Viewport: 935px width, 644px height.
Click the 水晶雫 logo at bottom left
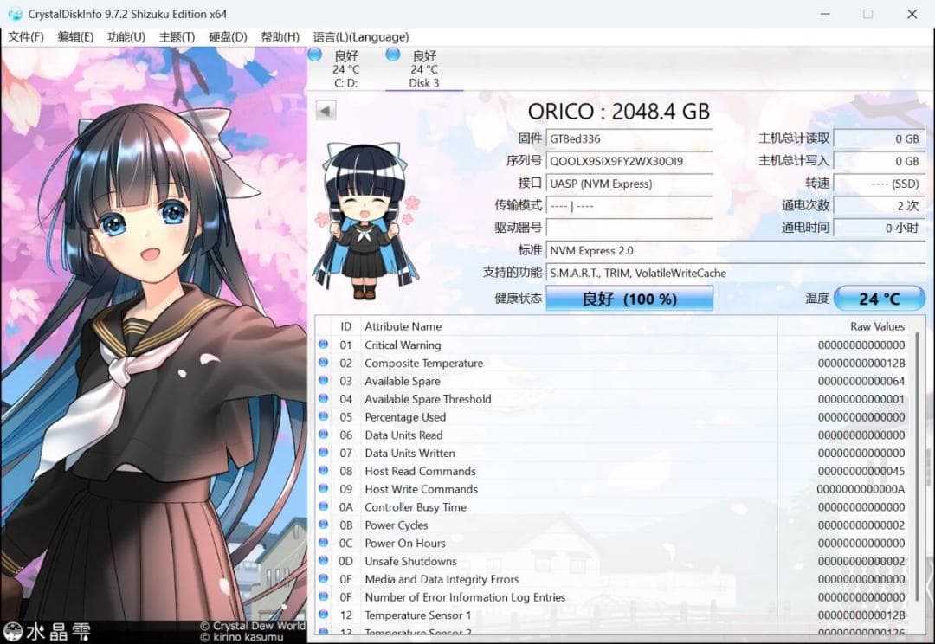click(x=47, y=632)
